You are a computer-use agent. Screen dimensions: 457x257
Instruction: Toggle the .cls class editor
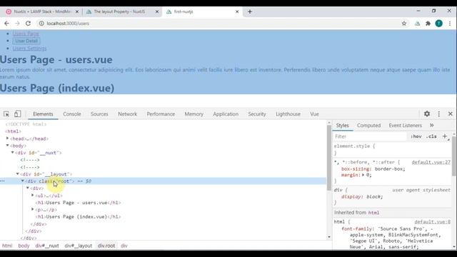click(x=431, y=136)
